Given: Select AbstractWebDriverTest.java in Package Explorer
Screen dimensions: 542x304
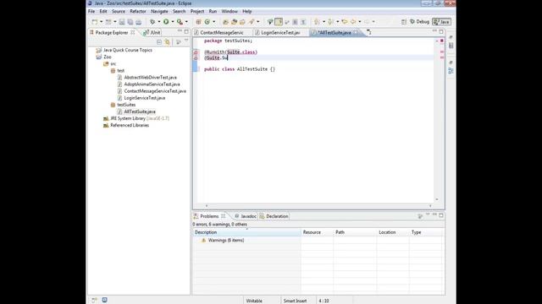Looking at the screenshot, I should (x=151, y=77).
